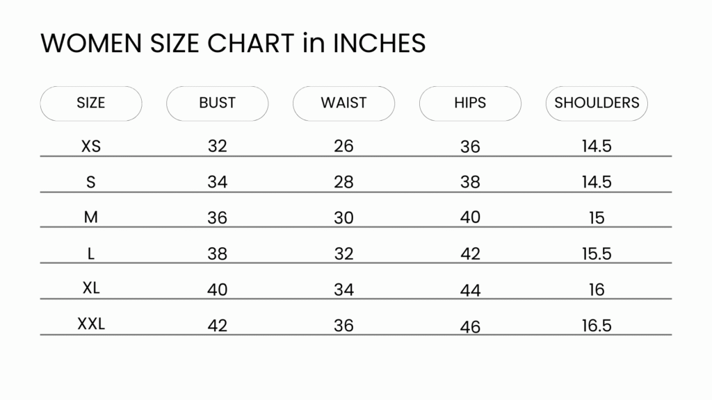Select the M size row label

[x=91, y=217]
